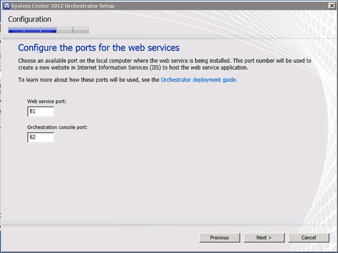This screenshot has height=253, width=338.
Task: Focus the Orchestration console port field
Action: [40, 137]
